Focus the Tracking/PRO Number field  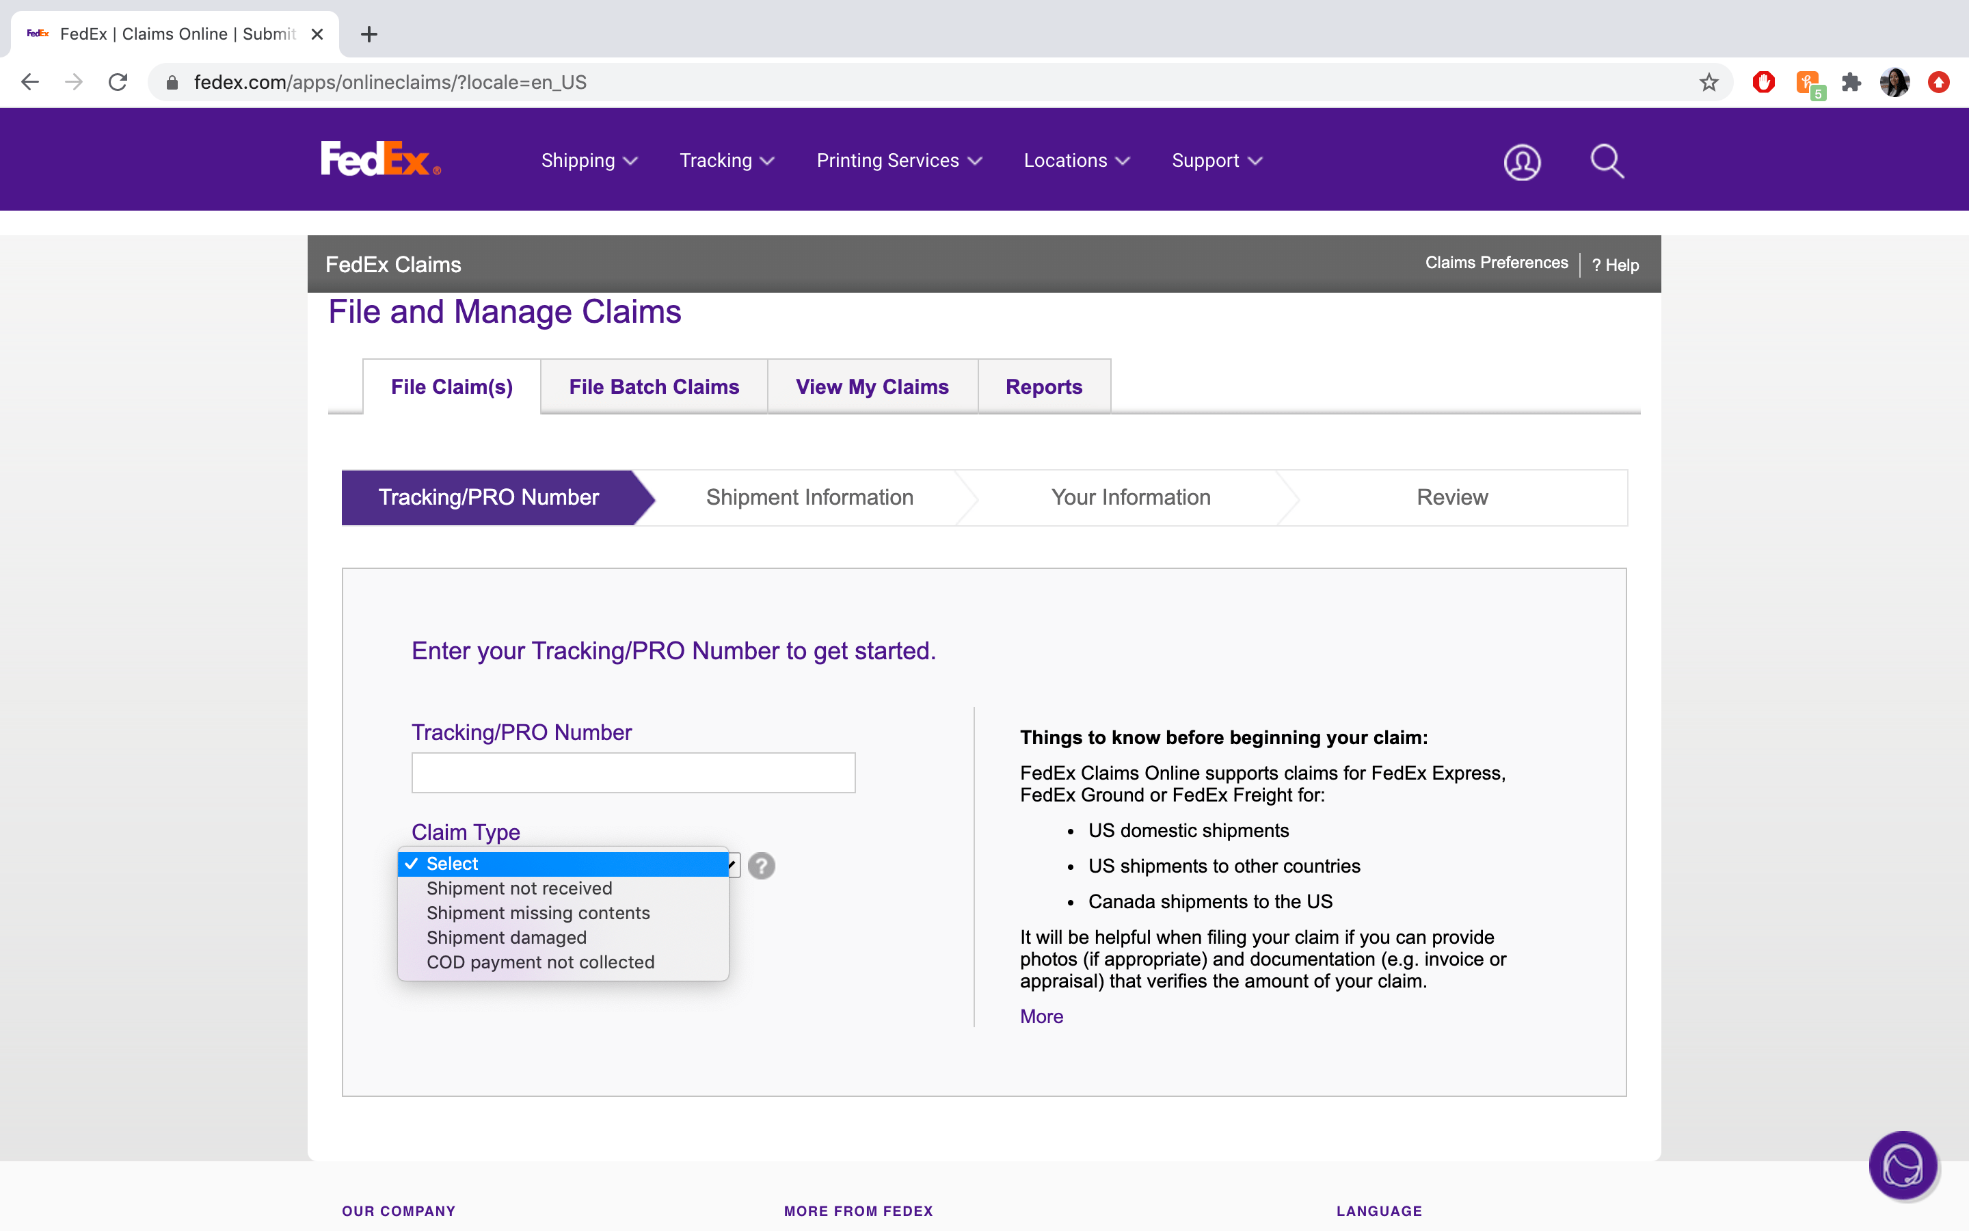point(633,773)
